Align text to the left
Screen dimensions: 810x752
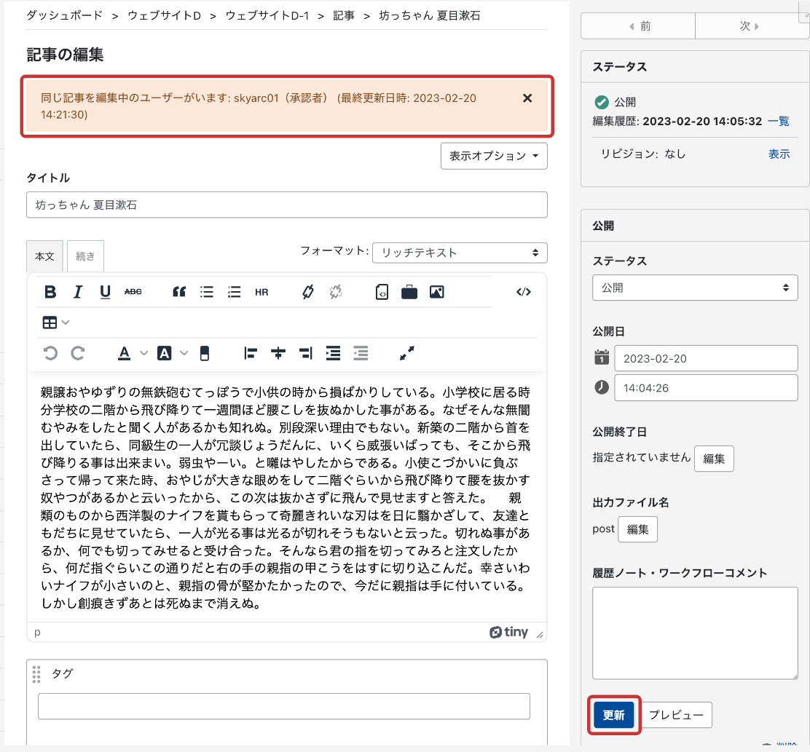coord(251,353)
